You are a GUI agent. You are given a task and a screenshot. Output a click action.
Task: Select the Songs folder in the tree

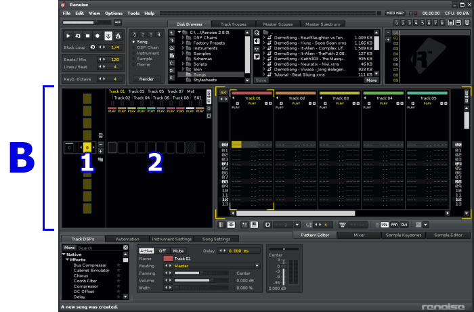pos(211,74)
